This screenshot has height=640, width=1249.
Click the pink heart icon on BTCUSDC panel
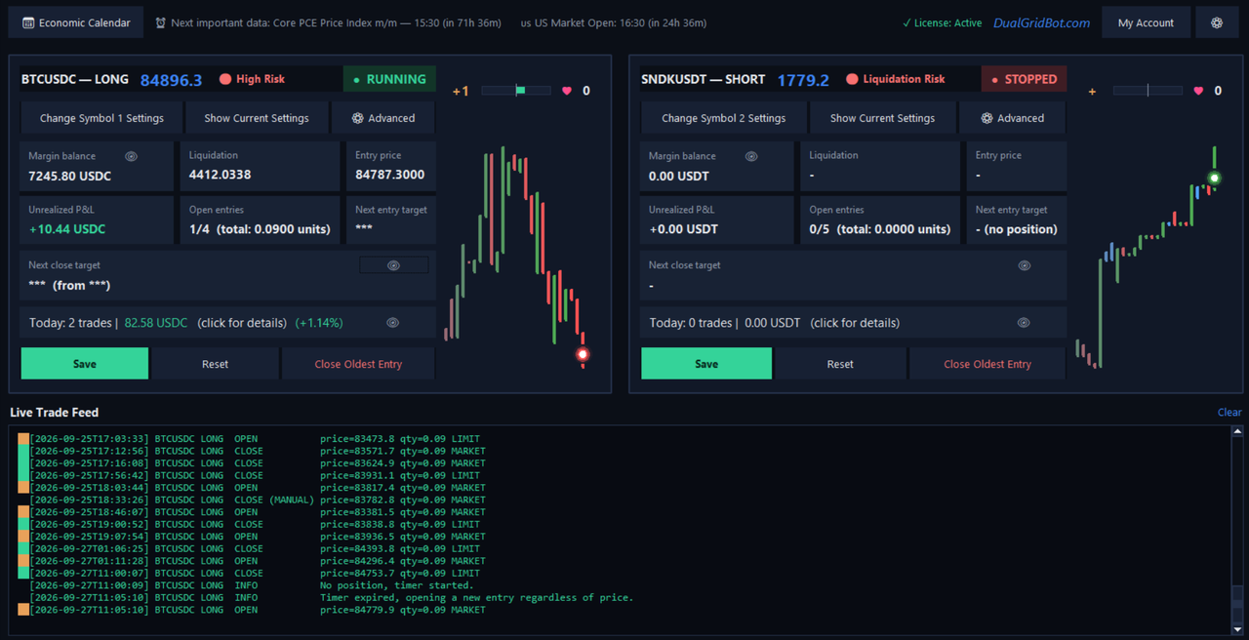click(567, 91)
